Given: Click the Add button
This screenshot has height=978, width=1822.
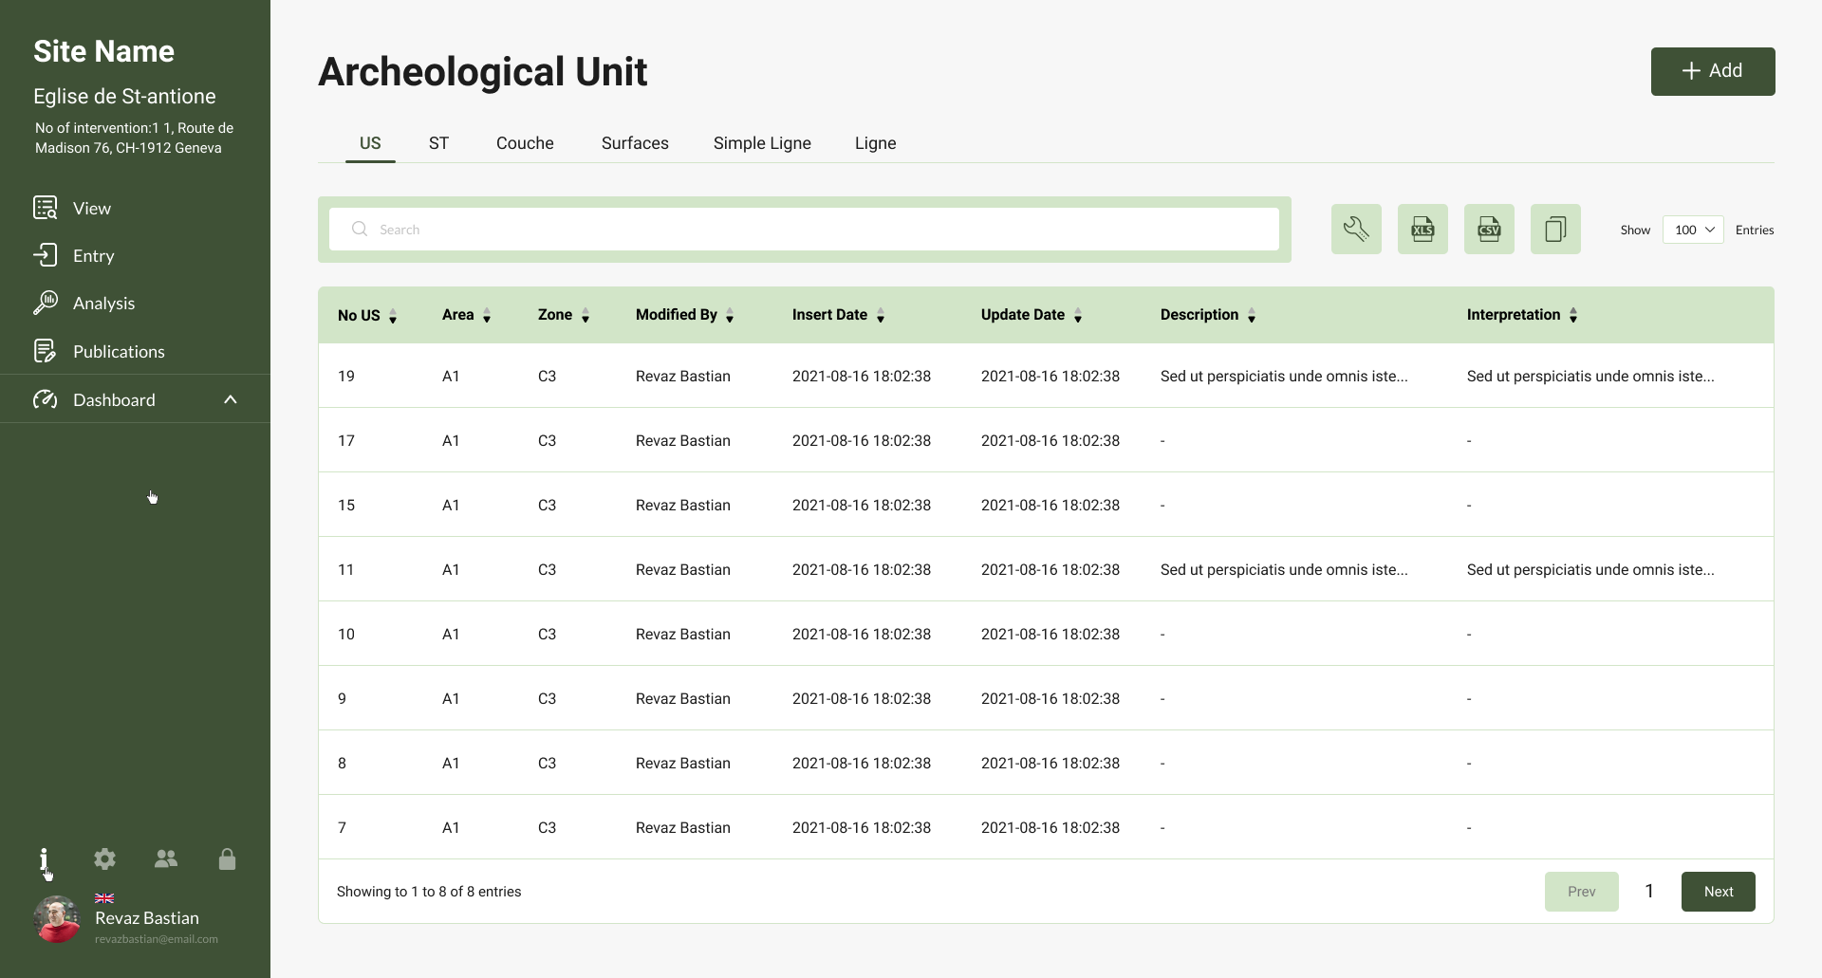Looking at the screenshot, I should [1712, 71].
